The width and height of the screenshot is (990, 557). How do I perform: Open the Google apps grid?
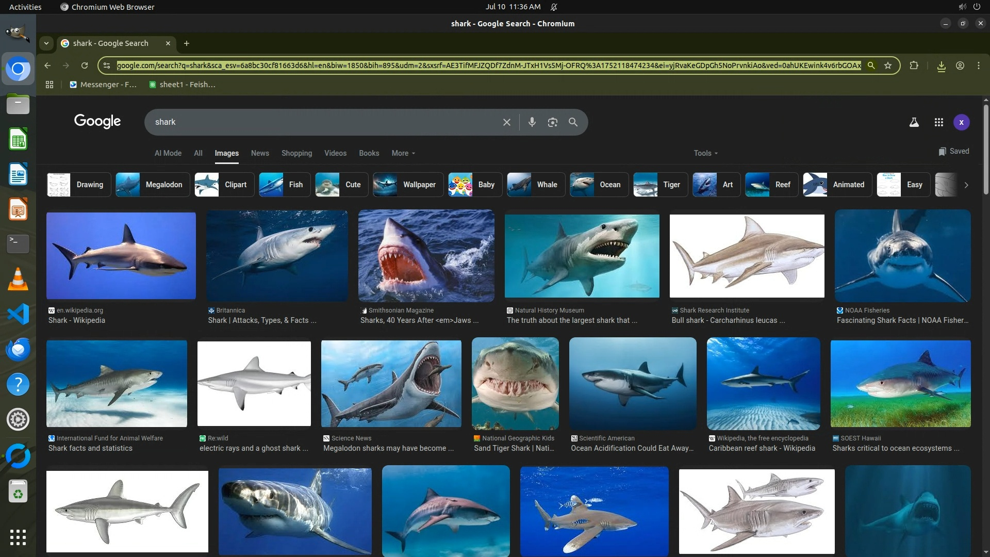pyautogui.click(x=938, y=122)
